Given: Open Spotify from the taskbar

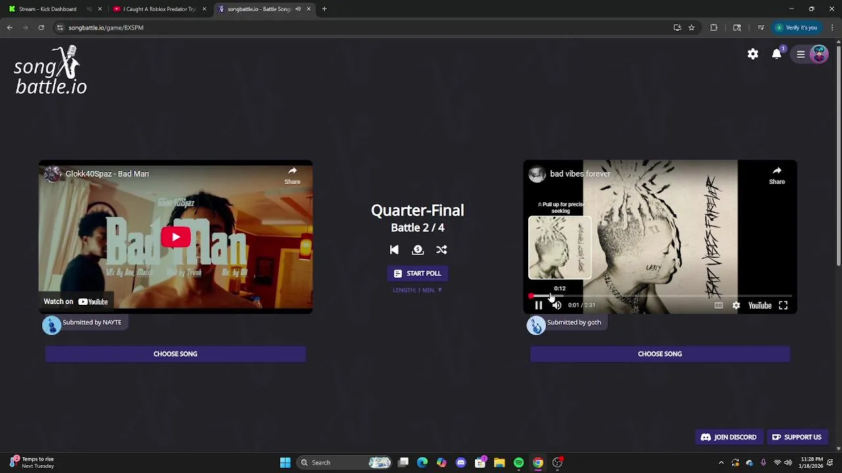Looking at the screenshot, I should (x=518, y=462).
